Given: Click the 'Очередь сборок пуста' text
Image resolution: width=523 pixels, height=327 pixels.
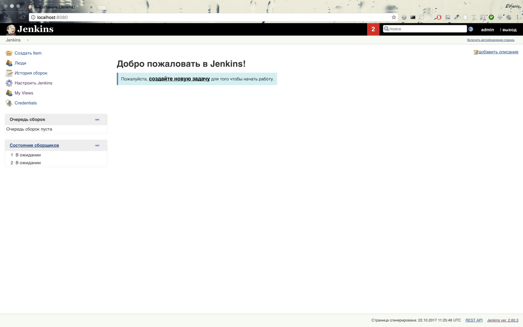Looking at the screenshot, I should tap(29, 129).
